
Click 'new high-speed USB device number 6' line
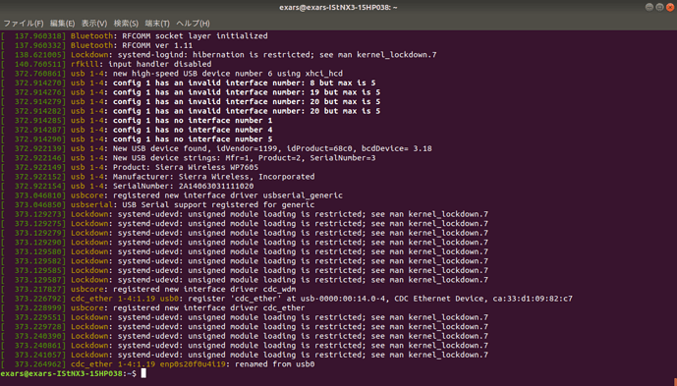[172, 74]
